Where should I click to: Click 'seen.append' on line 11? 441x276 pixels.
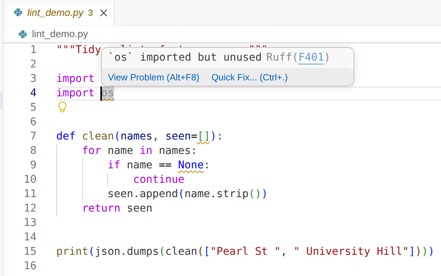[143, 194]
